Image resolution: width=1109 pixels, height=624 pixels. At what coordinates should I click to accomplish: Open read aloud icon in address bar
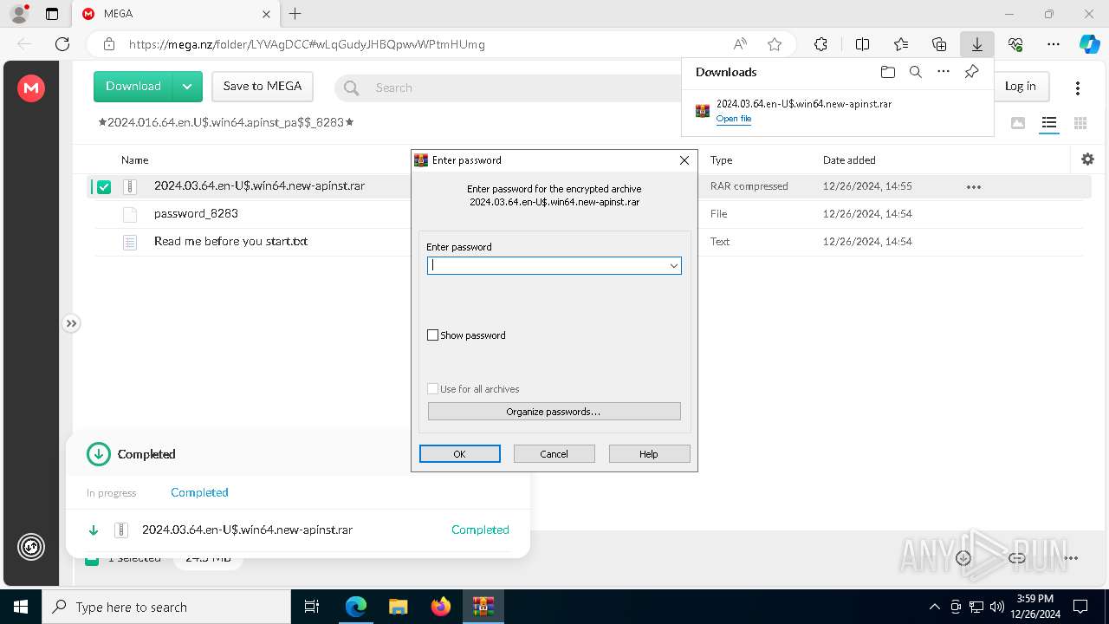(x=740, y=44)
